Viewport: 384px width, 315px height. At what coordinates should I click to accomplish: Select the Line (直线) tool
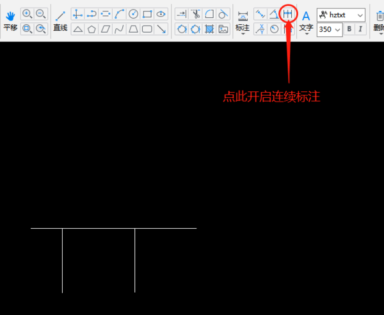click(x=60, y=22)
